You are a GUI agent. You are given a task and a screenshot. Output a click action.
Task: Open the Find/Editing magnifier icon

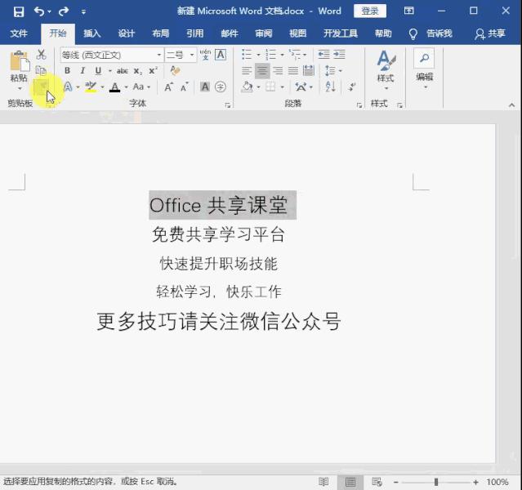pos(424,59)
